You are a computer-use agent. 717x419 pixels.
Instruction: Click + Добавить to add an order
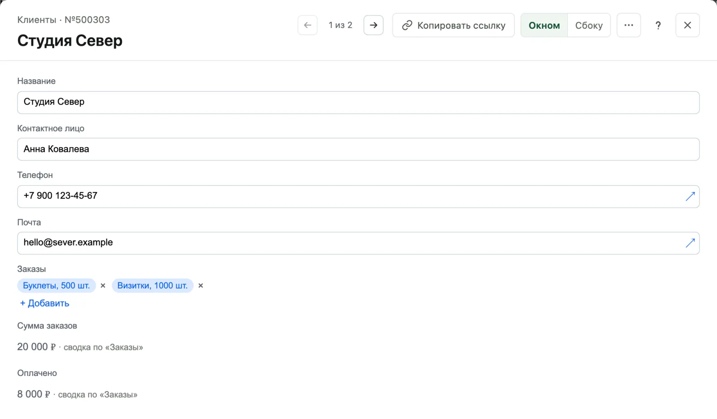[44, 303]
